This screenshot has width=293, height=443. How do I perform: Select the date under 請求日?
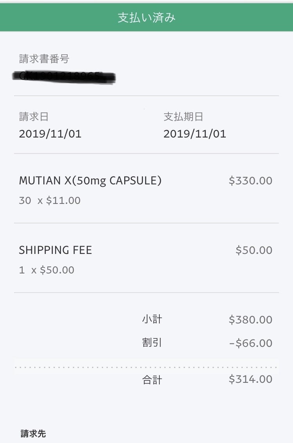click(x=50, y=134)
